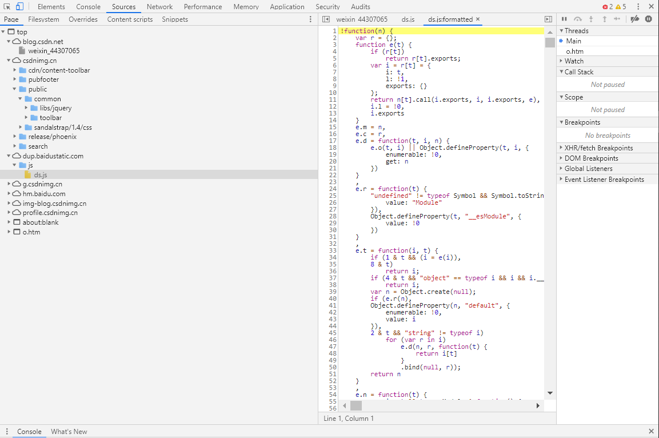Deactivate breakpoints icon
This screenshot has width=659, height=438.
point(635,19)
